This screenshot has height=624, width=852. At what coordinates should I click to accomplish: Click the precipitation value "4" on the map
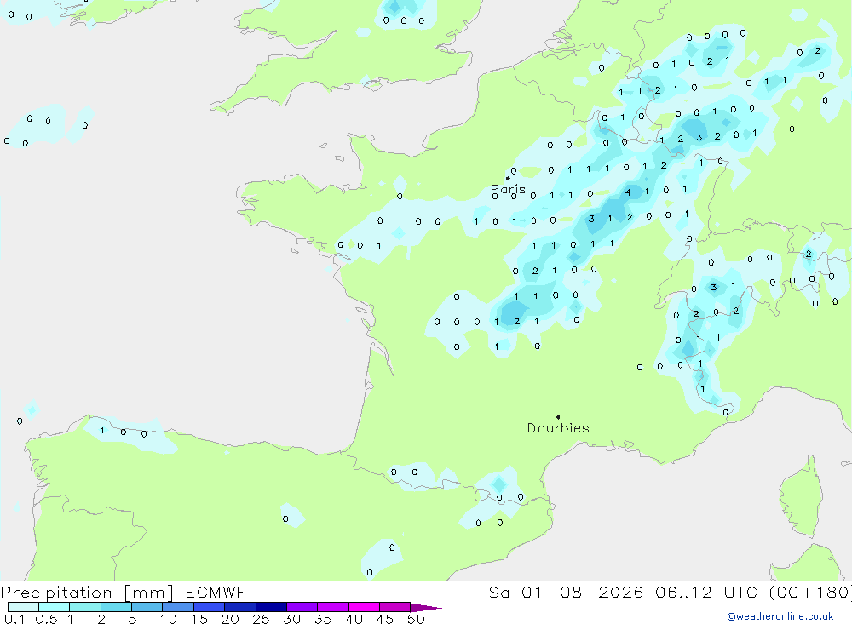tap(628, 192)
